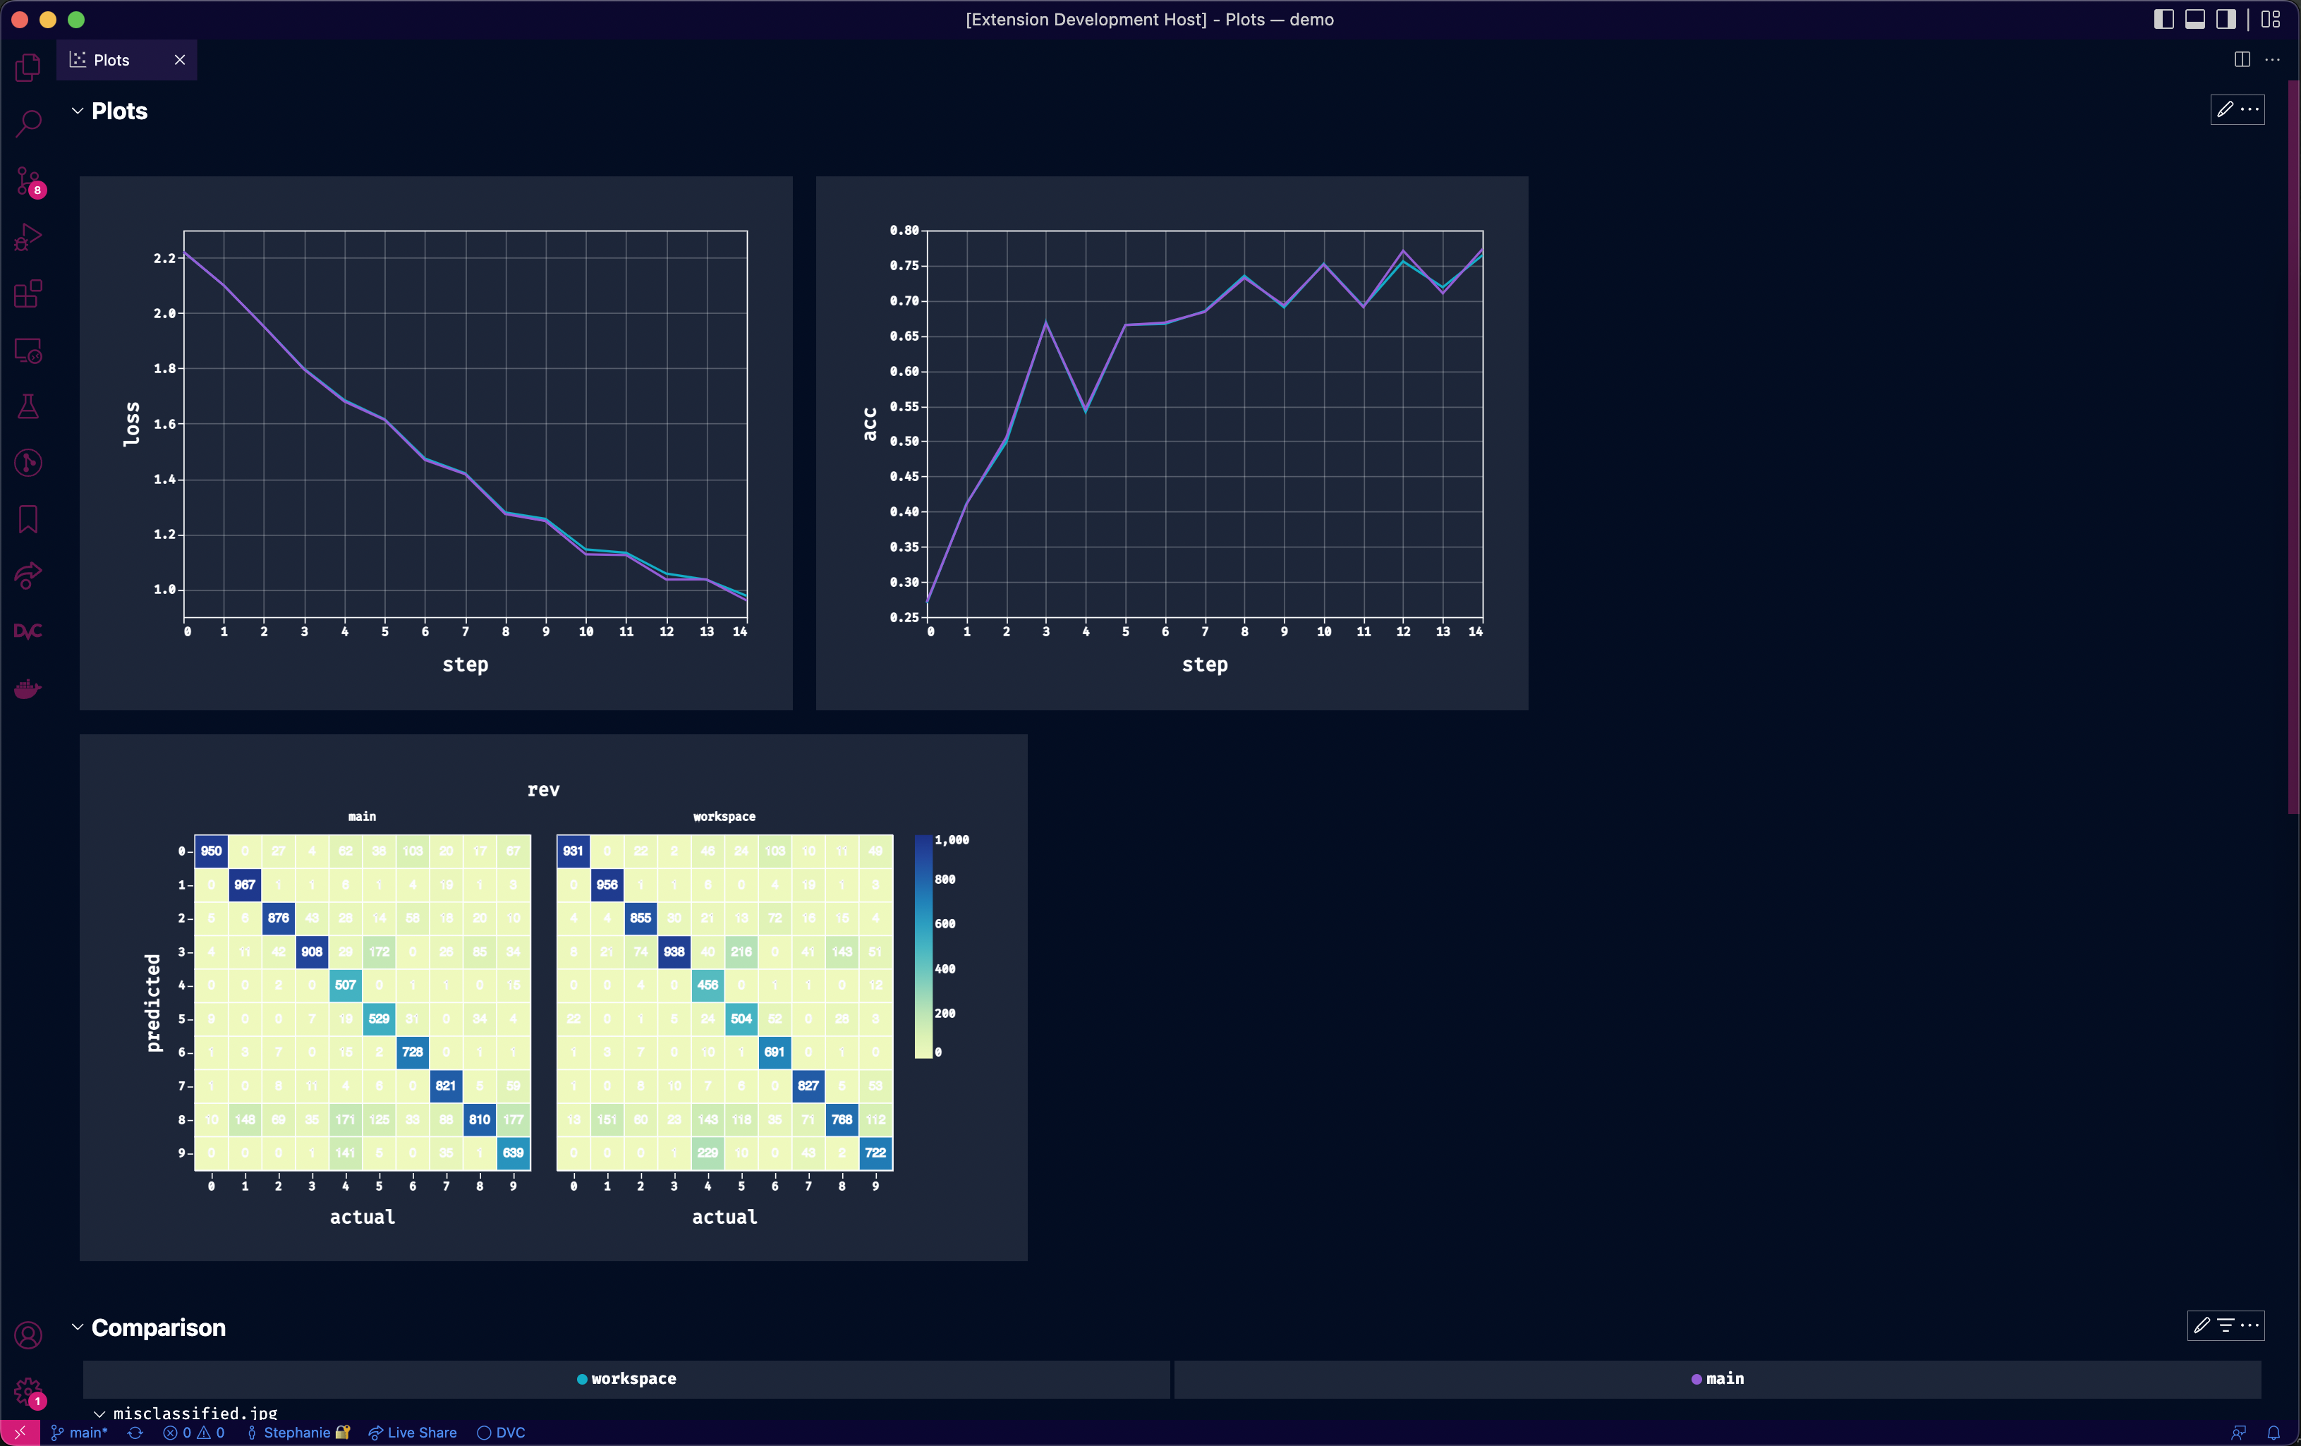This screenshot has height=1446, width=2301.
Task: Open the Testing beaker view
Action: [x=28, y=406]
